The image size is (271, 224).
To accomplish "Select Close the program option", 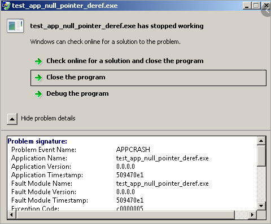I will click(148, 78).
